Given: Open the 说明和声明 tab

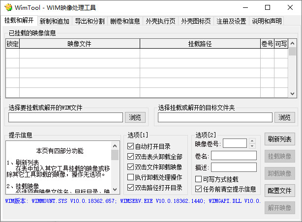Looking at the screenshot, I should (x=267, y=21).
